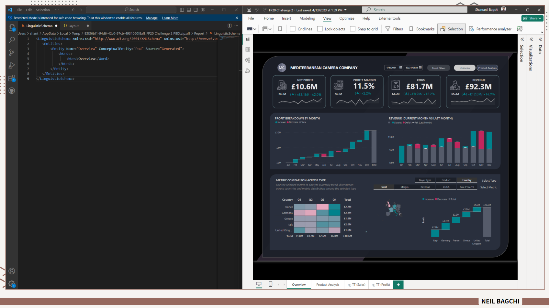
Task: Toggle VS Code secondary sidebar layout icon
Action: click(x=196, y=10)
